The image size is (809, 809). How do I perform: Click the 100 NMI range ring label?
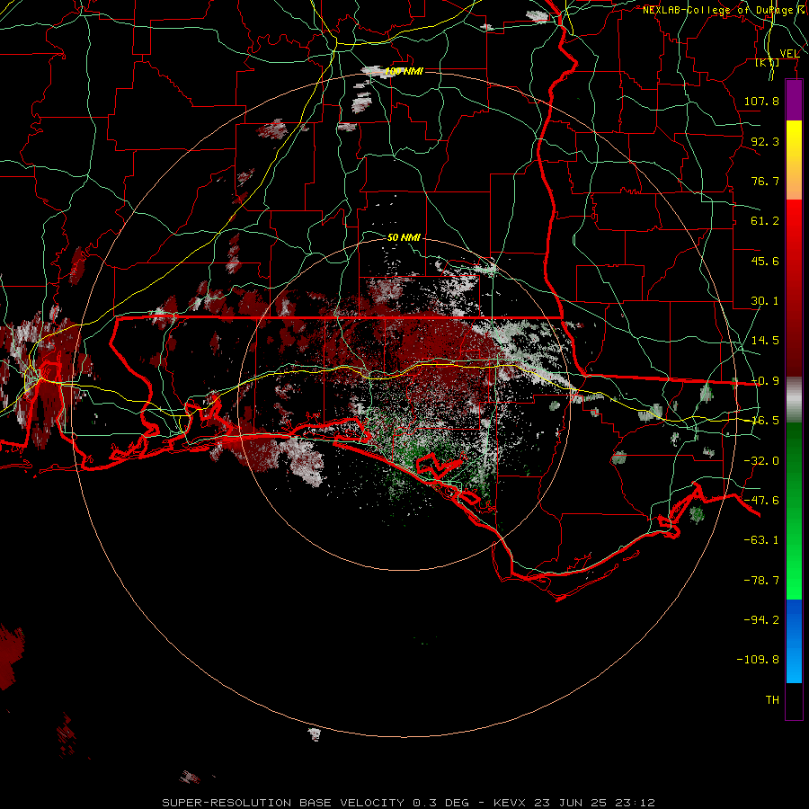404,71
